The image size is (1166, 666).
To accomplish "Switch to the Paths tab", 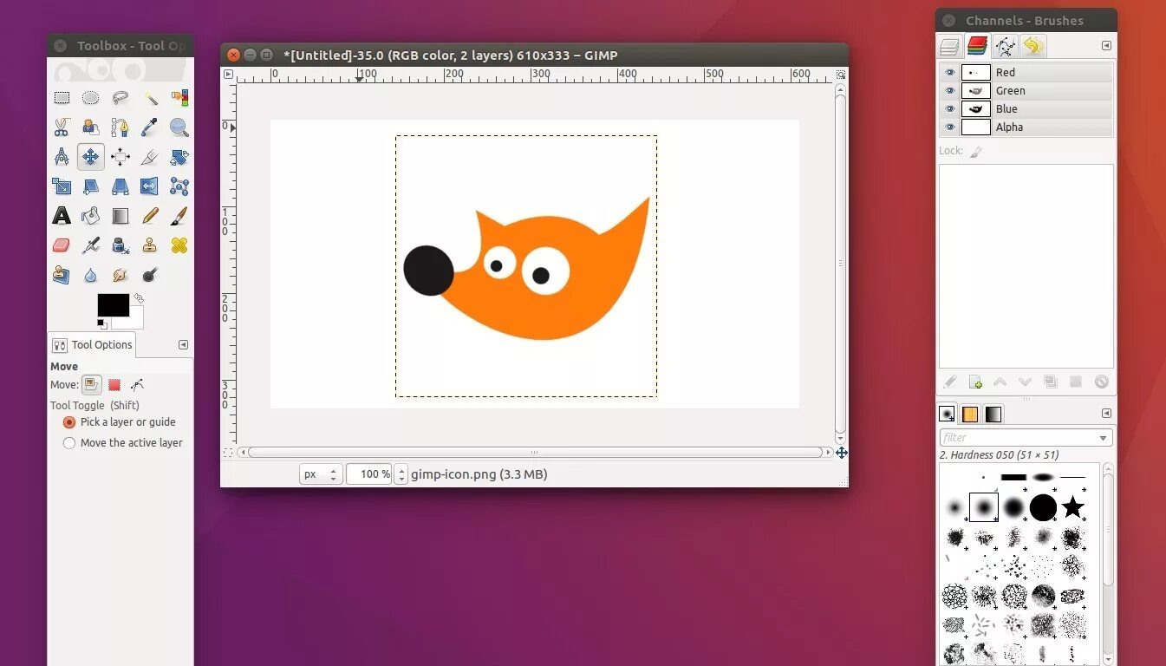I will 1006,46.
